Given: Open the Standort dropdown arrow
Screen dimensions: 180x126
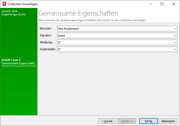Looking at the screenshot, I should pyautogui.click(x=175, y=36).
